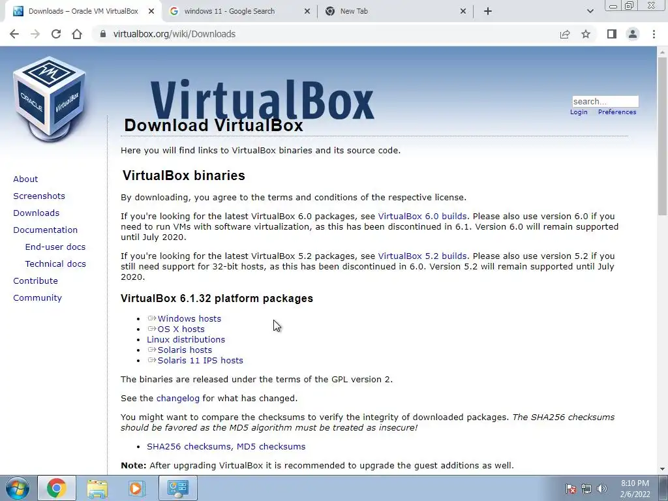Screen dimensions: 668x501
Task: Open a new tab with plus button
Action: (488, 12)
